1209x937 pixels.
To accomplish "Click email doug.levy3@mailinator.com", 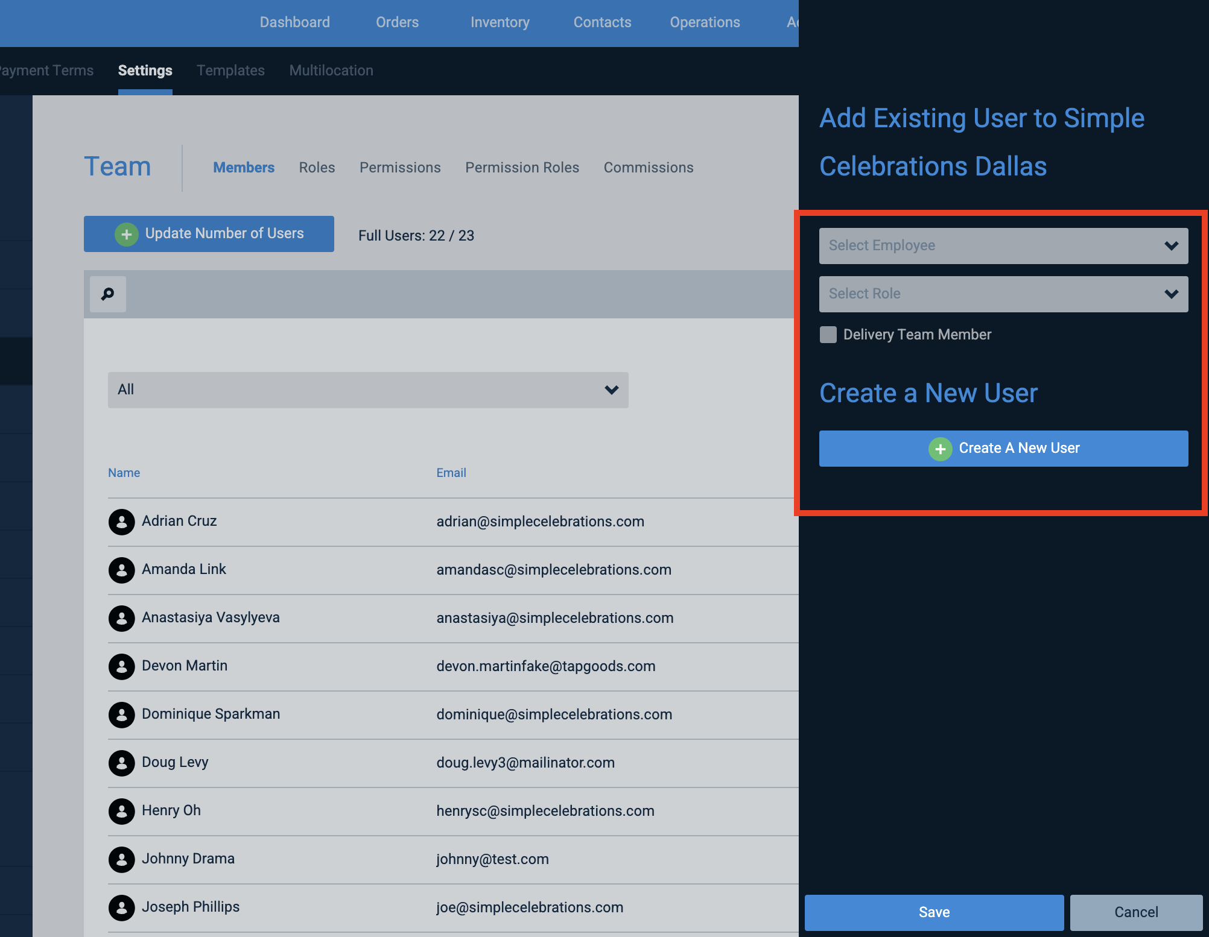I will click(525, 763).
